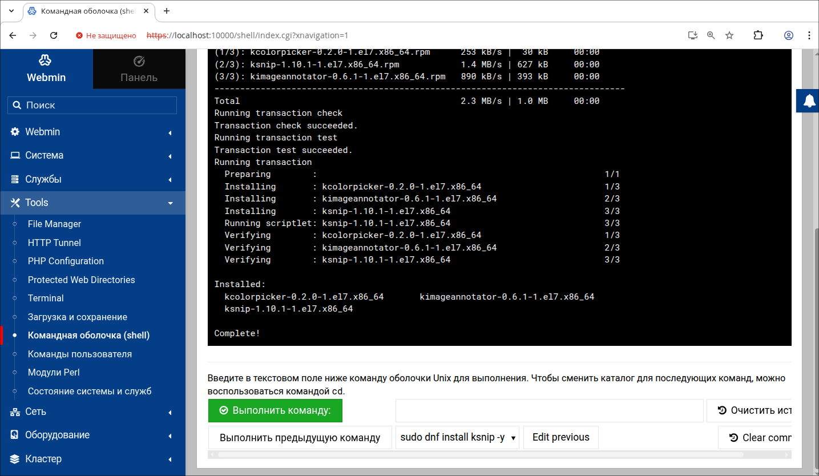Bookmark page using the star icon
This screenshot has height=476, width=819.
[729, 35]
